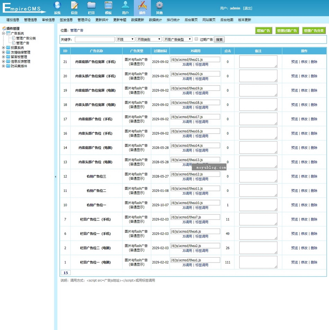Open the 栏目 (Column) folder icon
329x330 pixels.
(91, 8)
